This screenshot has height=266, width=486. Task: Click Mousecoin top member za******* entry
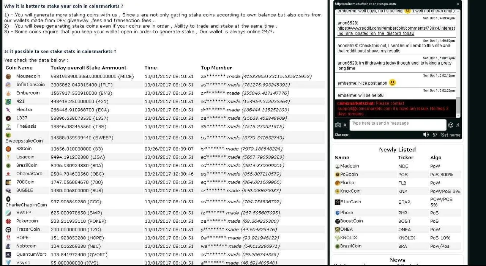256,76
